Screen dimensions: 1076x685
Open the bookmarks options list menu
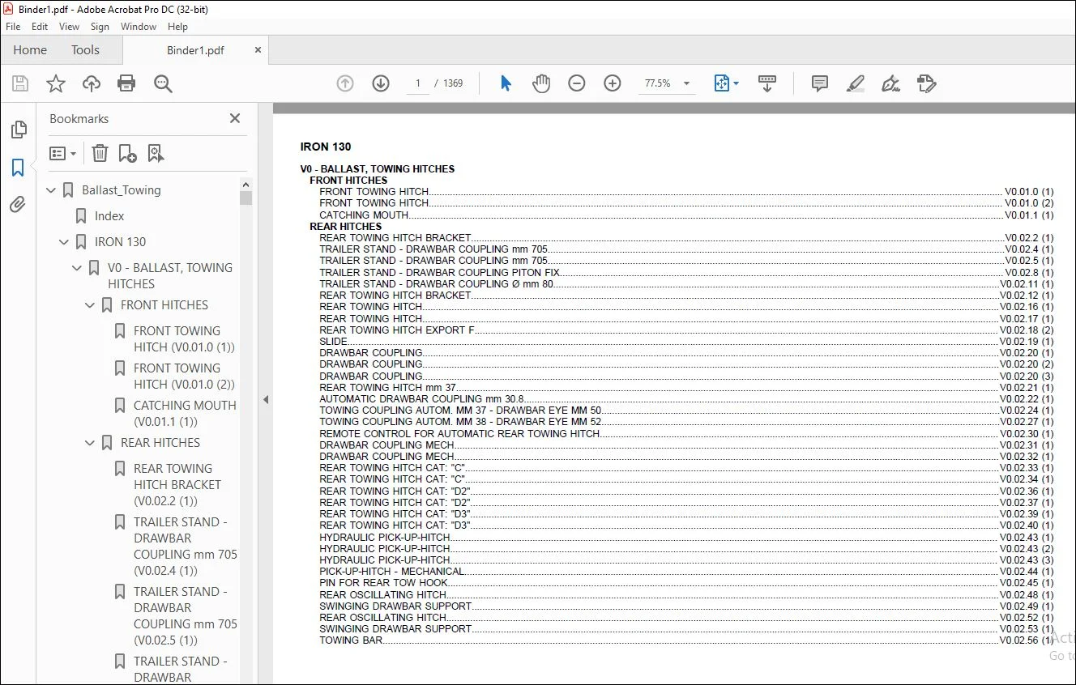pos(62,153)
